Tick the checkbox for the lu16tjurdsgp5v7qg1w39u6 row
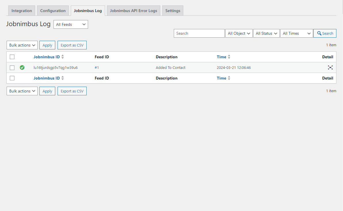Screen dimensions: 343x211 [x=12, y=68]
